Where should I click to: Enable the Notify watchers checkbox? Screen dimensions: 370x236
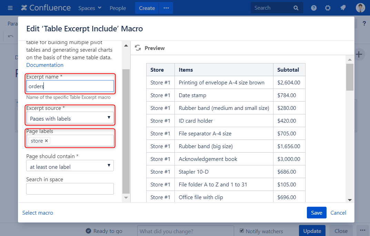(242, 231)
